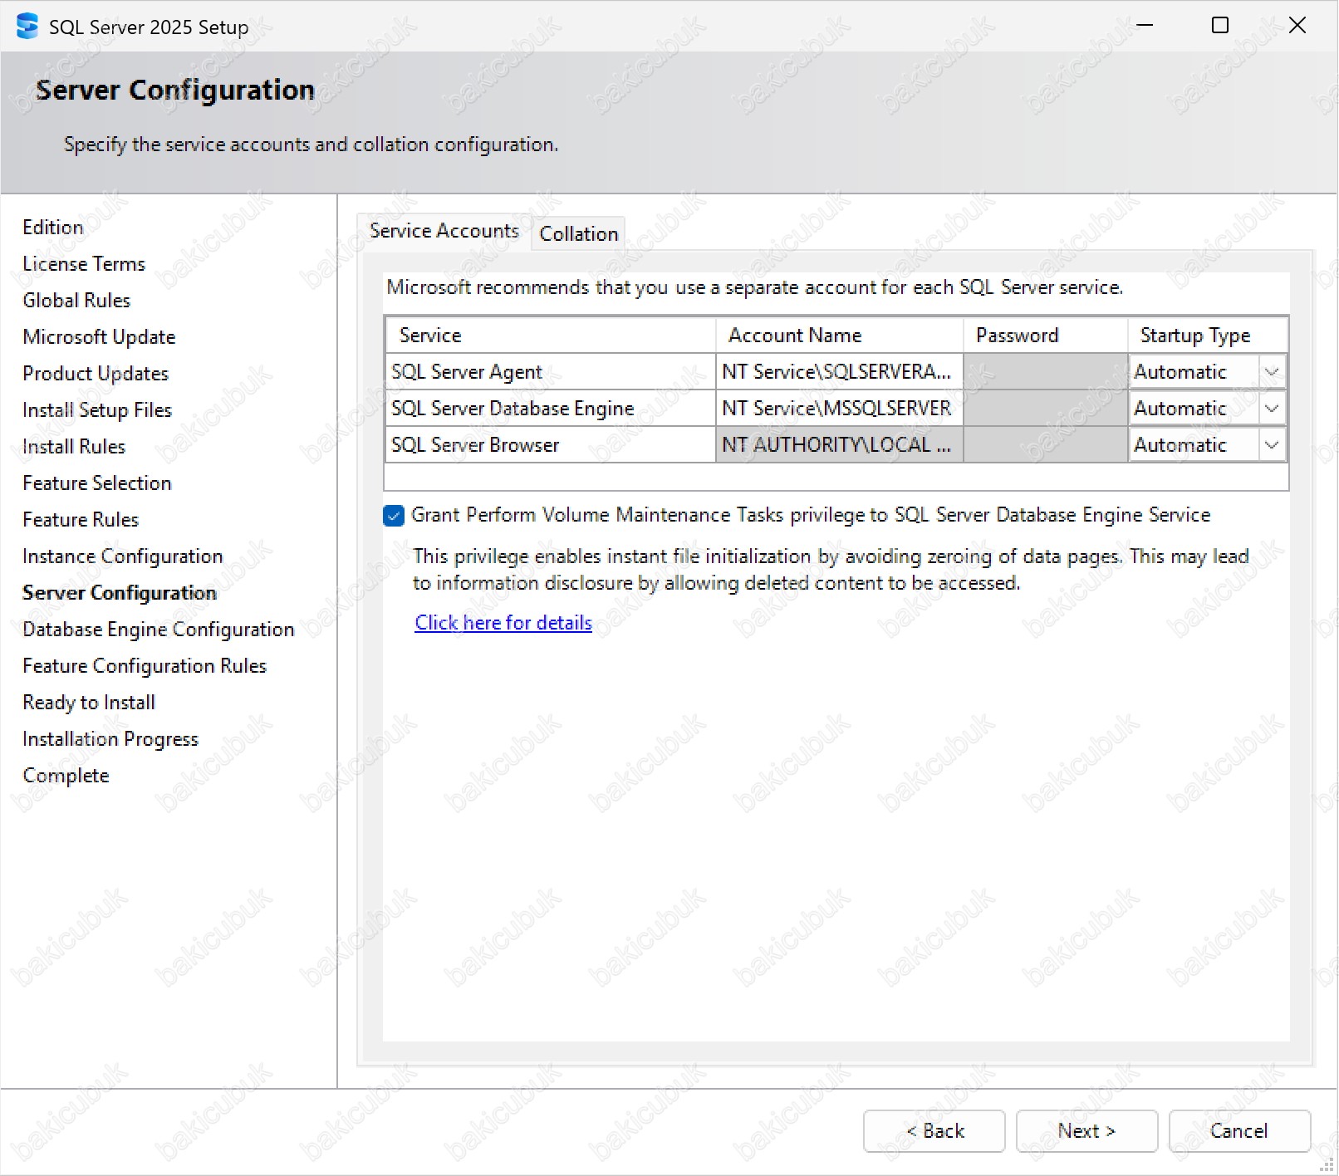Click the Next button
Viewport: 1339px width, 1176px height.
pos(1086,1131)
